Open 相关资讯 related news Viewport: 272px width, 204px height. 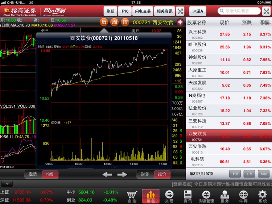[164, 11]
